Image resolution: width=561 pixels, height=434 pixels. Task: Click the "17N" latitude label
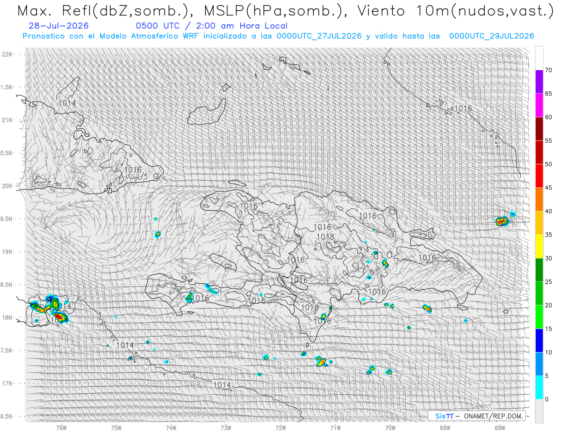pyautogui.click(x=7, y=383)
